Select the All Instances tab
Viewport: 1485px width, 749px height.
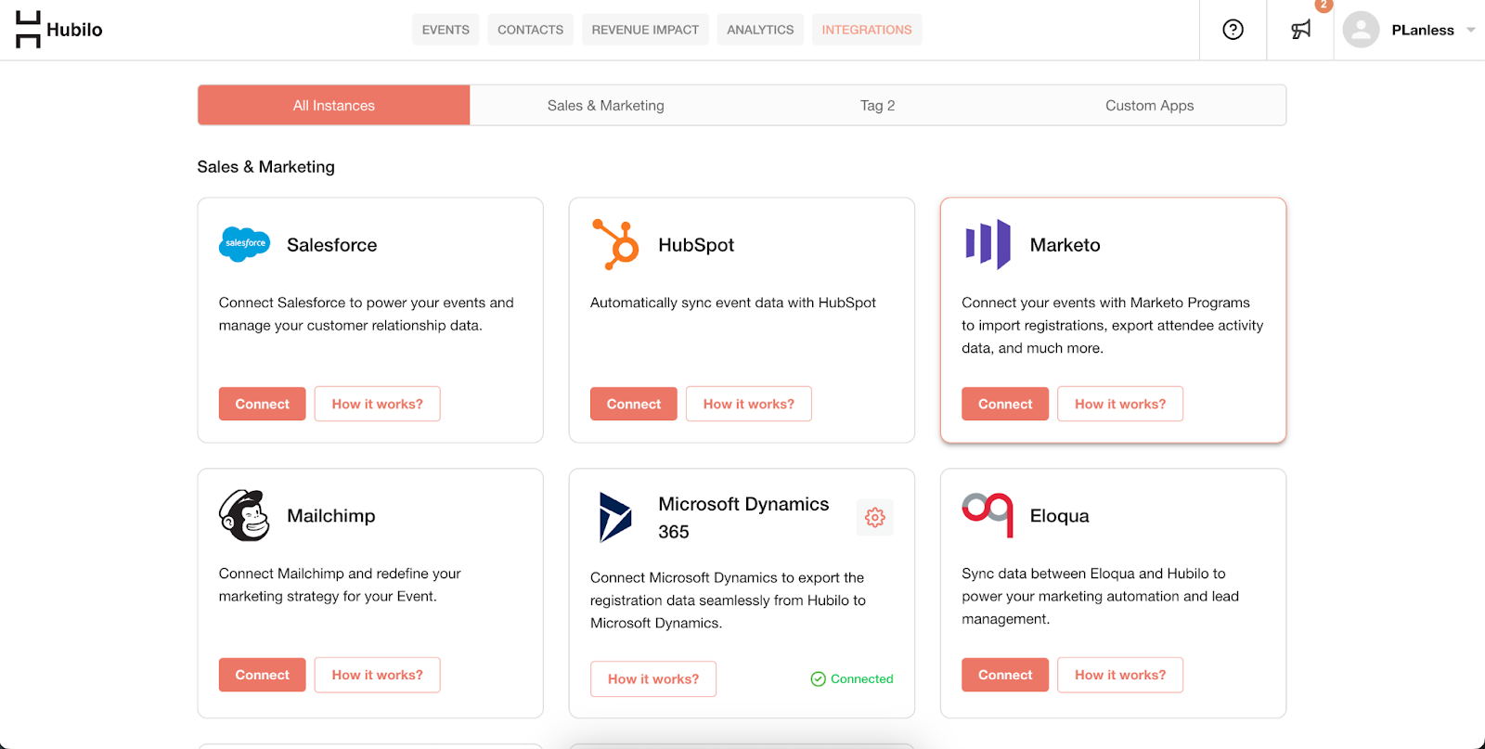334,105
